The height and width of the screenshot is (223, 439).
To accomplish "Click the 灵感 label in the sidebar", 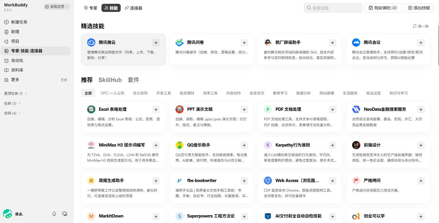I will (64, 80).
